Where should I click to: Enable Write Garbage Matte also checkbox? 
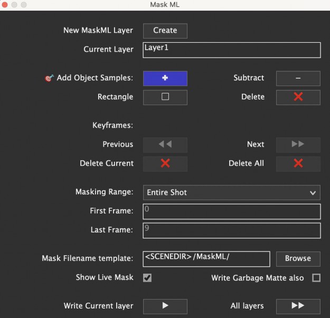(316, 278)
